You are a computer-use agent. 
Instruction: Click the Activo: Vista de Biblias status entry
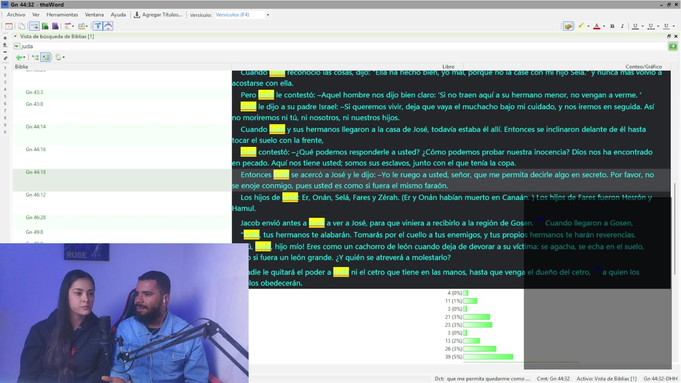click(607, 379)
